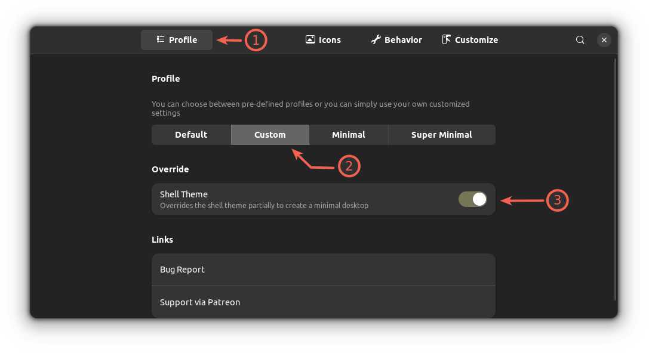
Task: Select the Default profile option
Action: pos(191,135)
